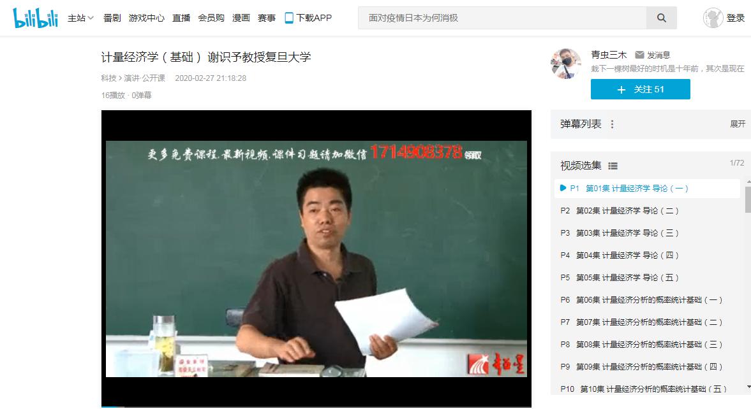
Task: Click the 发消息 envelope icon
Action: click(639, 55)
